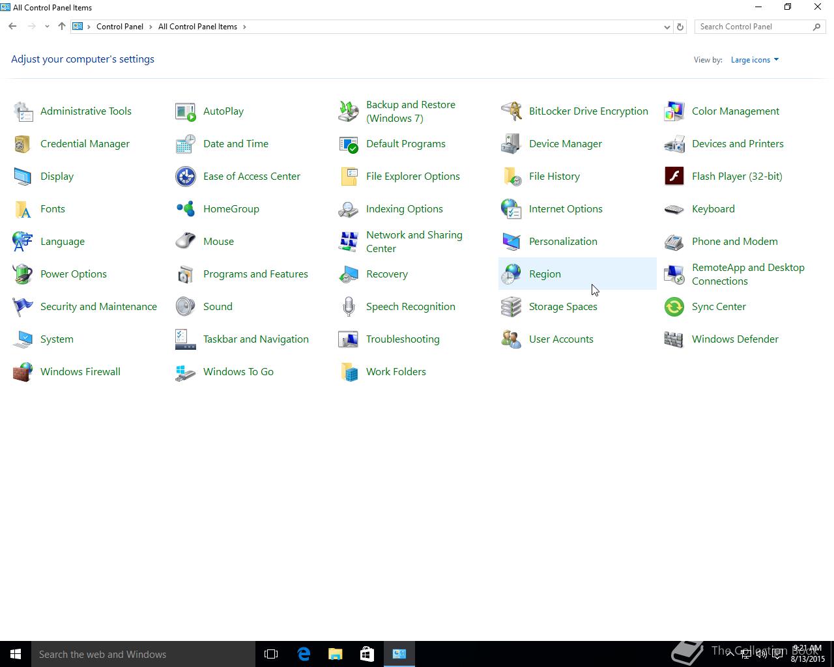Viewport: 834px width, 667px height.
Task: Open Task View on the taskbar
Action: pos(271,654)
